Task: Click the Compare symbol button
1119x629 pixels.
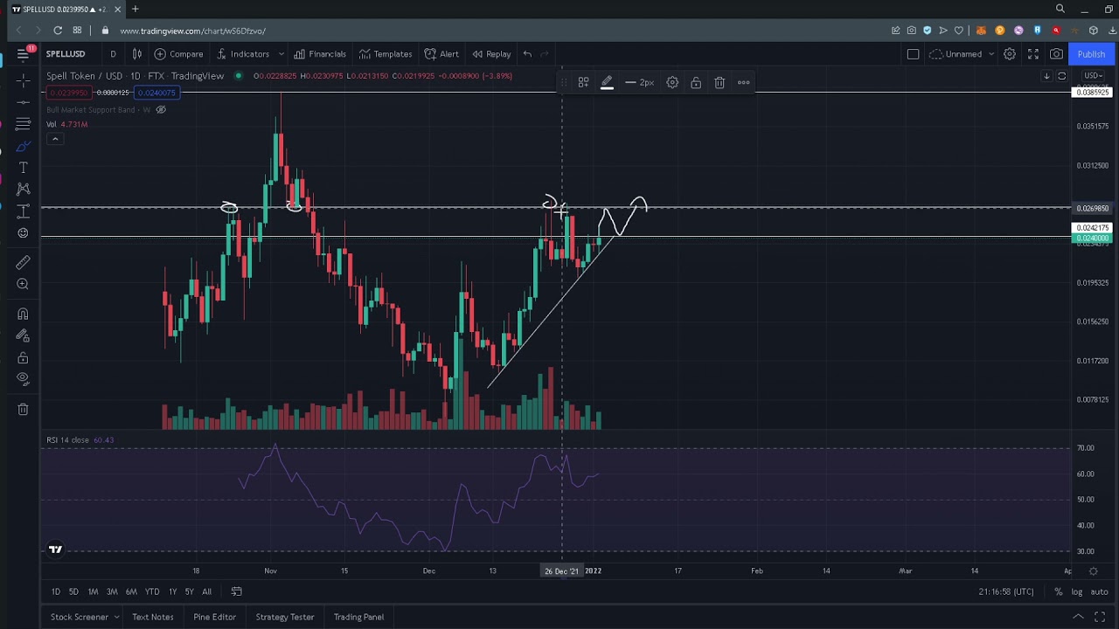Action: [178, 54]
